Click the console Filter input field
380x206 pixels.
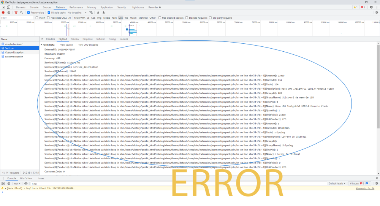tap(179, 184)
